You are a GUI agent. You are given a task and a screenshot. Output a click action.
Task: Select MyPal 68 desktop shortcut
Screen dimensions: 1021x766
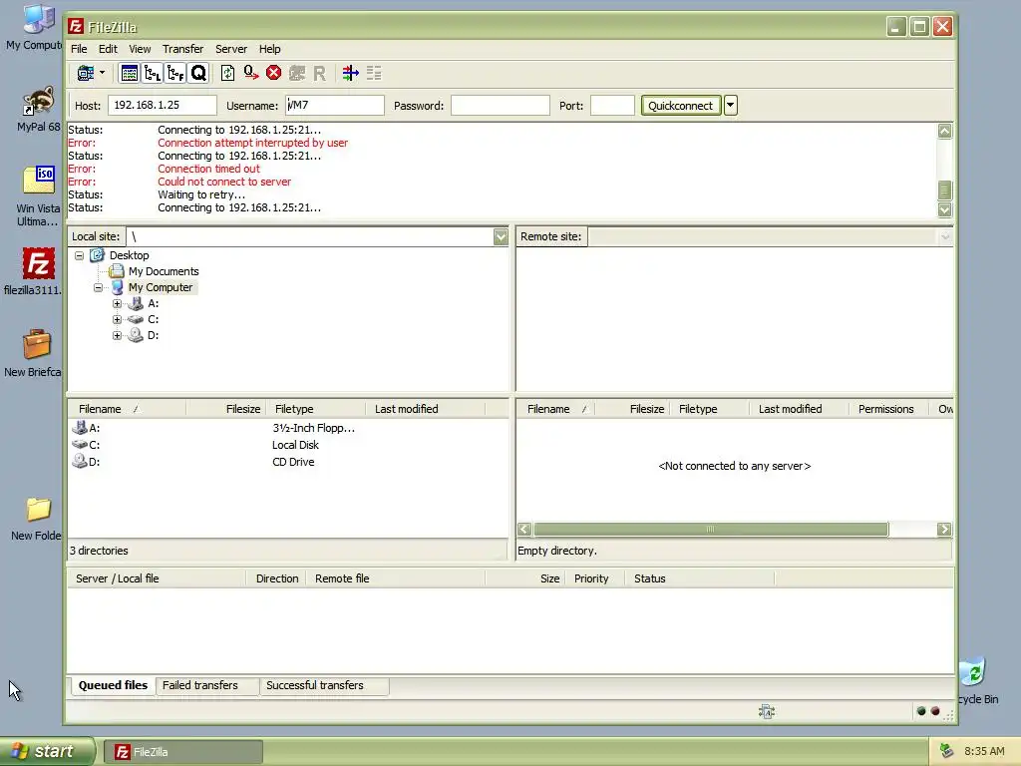click(39, 110)
